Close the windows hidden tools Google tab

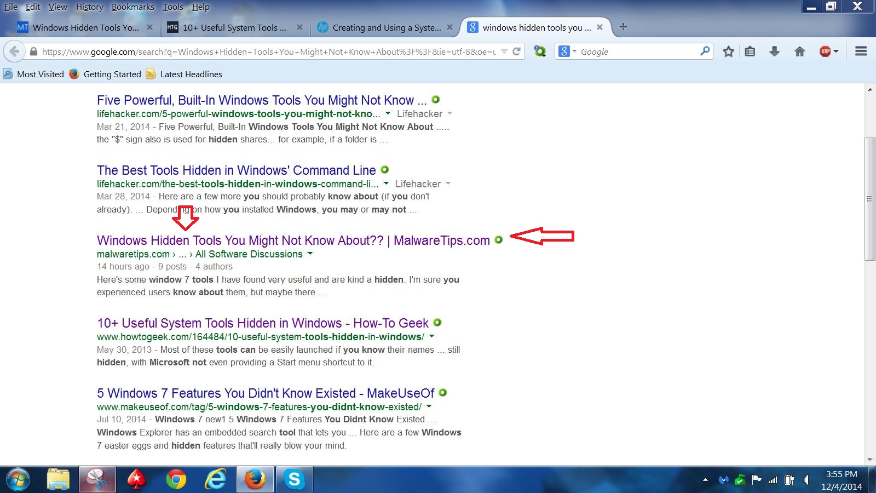point(600,27)
